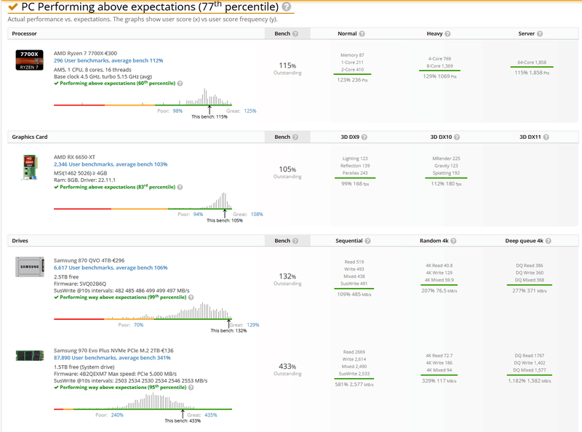Click the Graphics Card section header label

point(30,137)
